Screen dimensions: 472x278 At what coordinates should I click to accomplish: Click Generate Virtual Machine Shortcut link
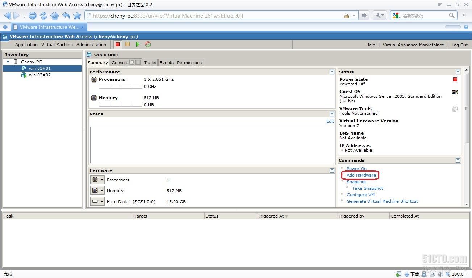[382, 201]
